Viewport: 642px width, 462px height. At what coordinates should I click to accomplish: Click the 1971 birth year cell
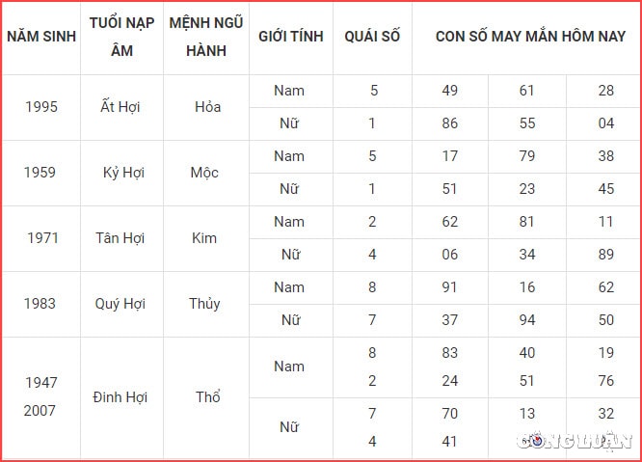coord(42,238)
